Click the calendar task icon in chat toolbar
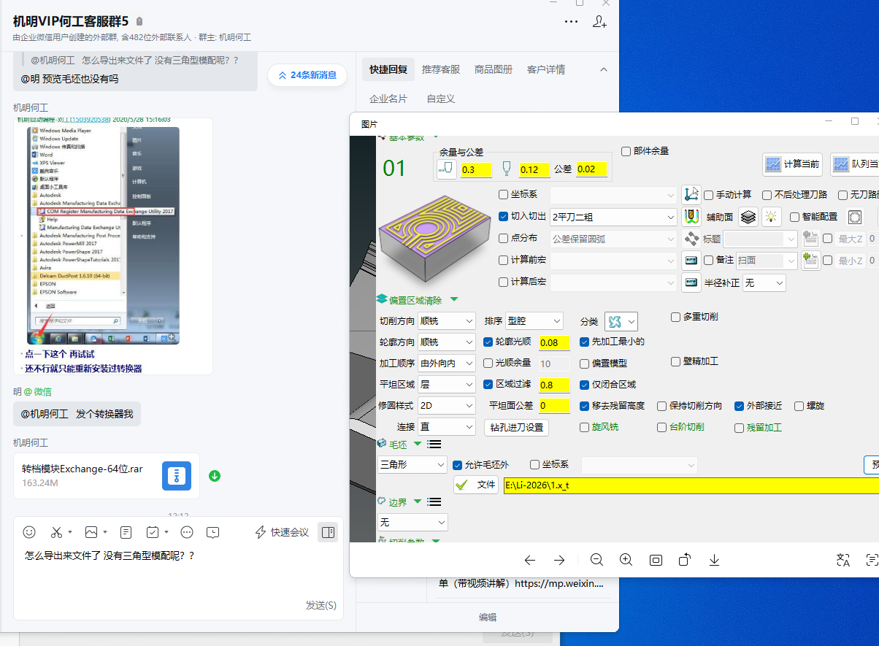Viewport: 879px width, 646px height. click(153, 532)
